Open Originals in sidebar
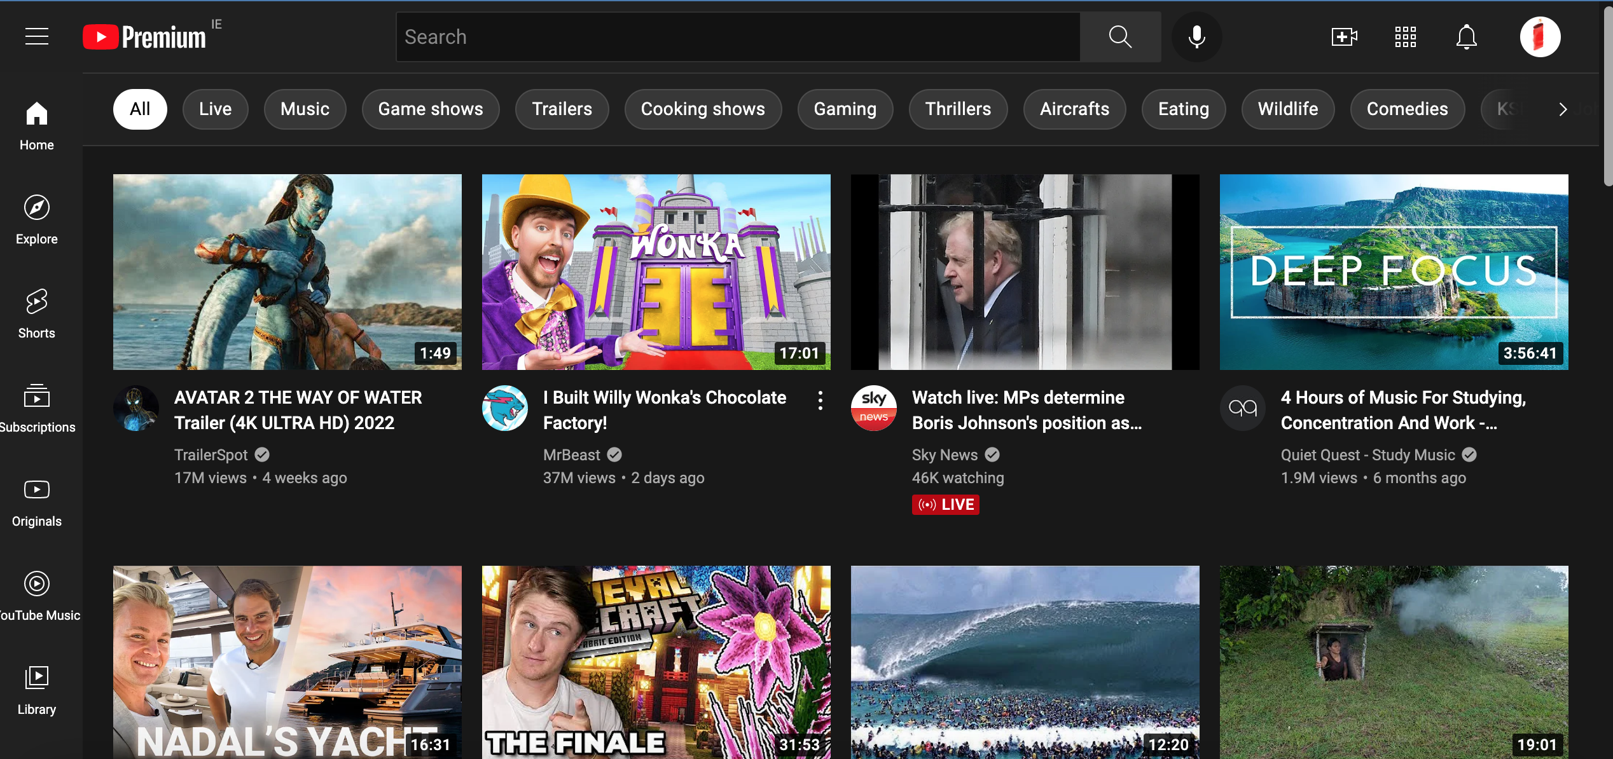Screen dimensions: 1613x759 (37, 502)
